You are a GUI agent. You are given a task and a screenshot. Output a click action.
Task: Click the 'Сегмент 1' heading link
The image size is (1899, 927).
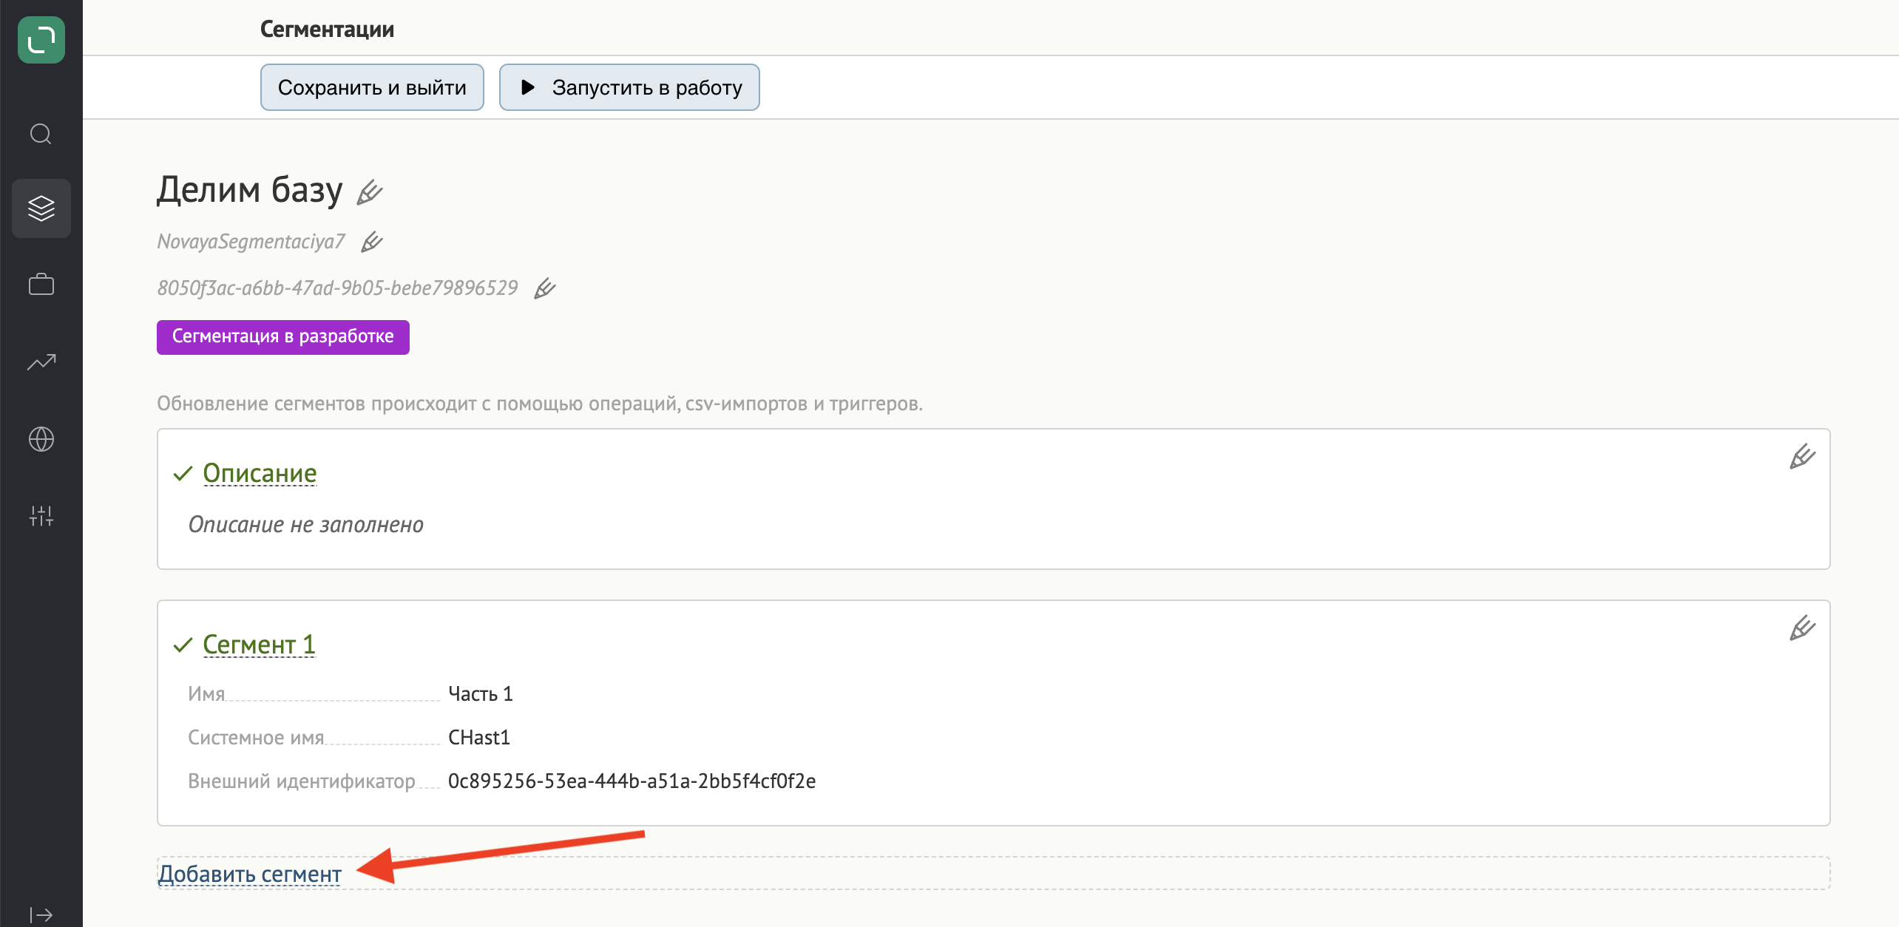point(259,645)
